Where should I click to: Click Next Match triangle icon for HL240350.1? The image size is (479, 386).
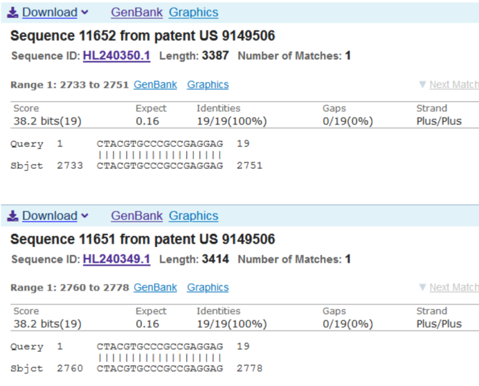pos(422,85)
